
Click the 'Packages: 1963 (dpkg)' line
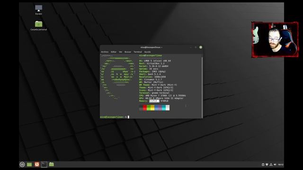152,71
